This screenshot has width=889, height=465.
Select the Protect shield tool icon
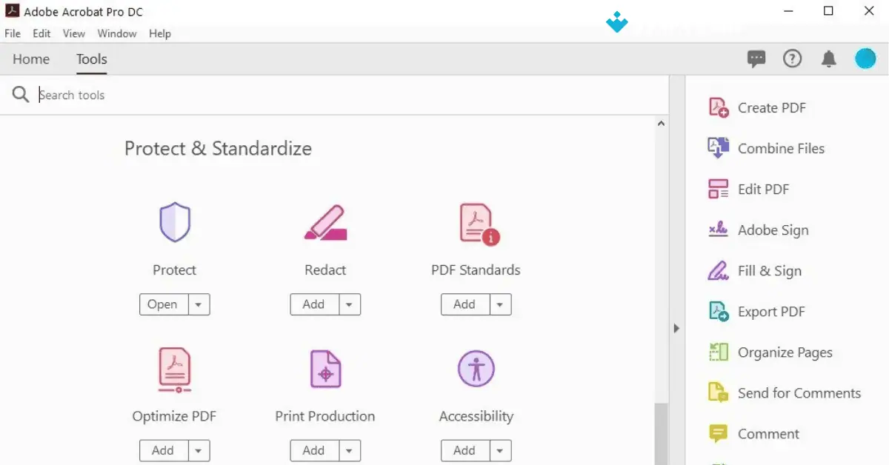[x=174, y=222]
